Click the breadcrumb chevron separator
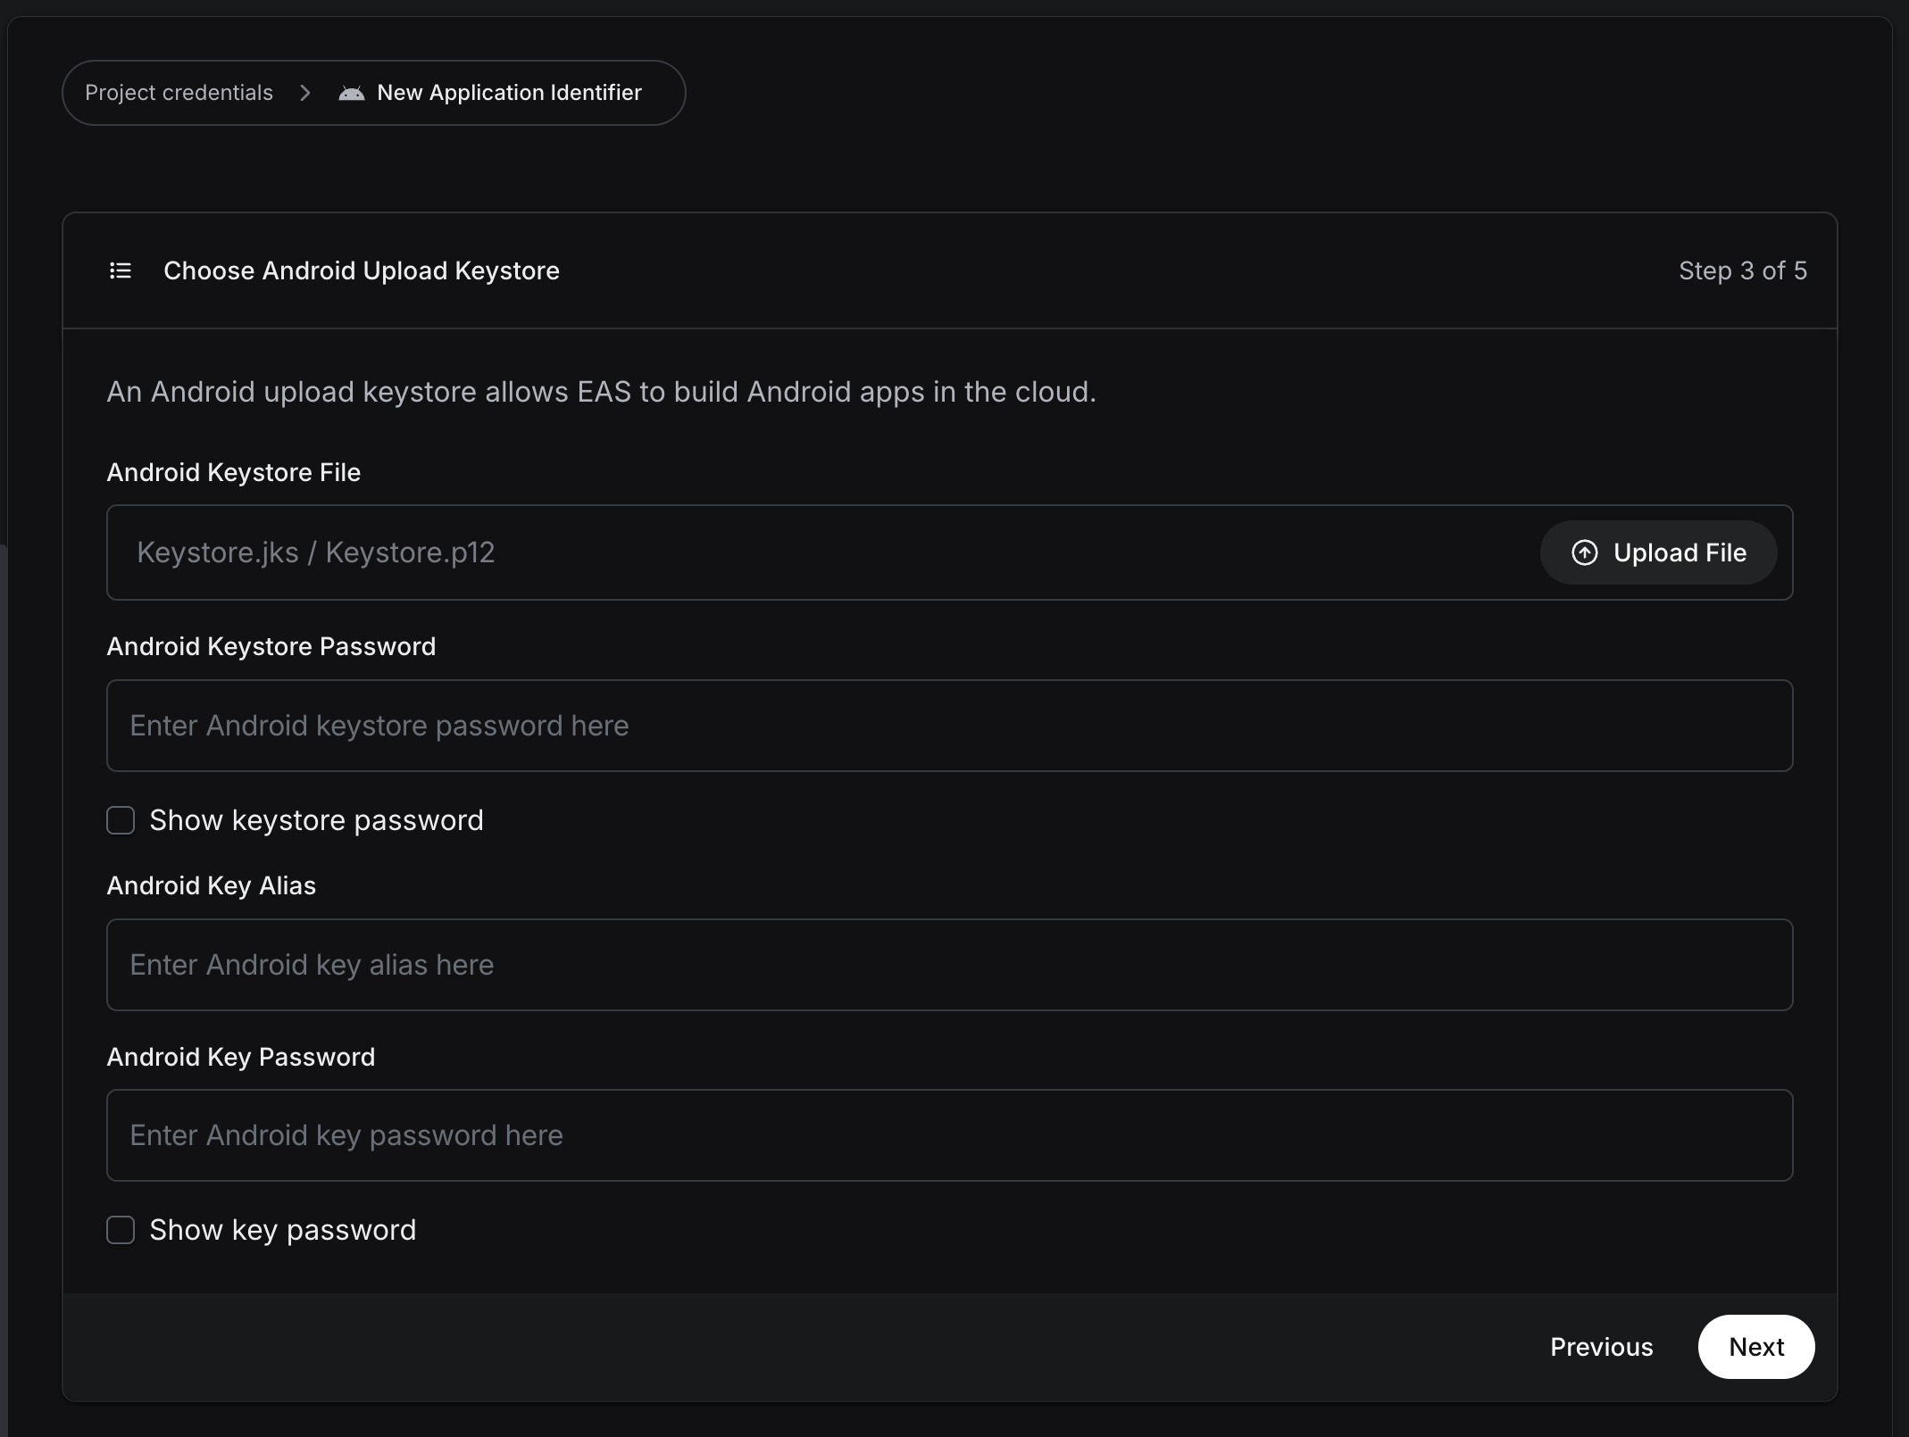Viewport: 1909px width, 1437px height. [305, 93]
